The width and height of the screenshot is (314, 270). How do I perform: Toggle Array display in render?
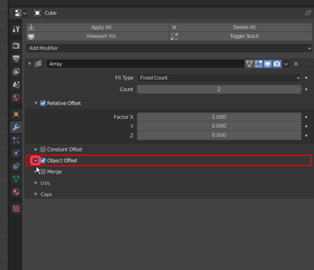pyautogui.click(x=277, y=64)
